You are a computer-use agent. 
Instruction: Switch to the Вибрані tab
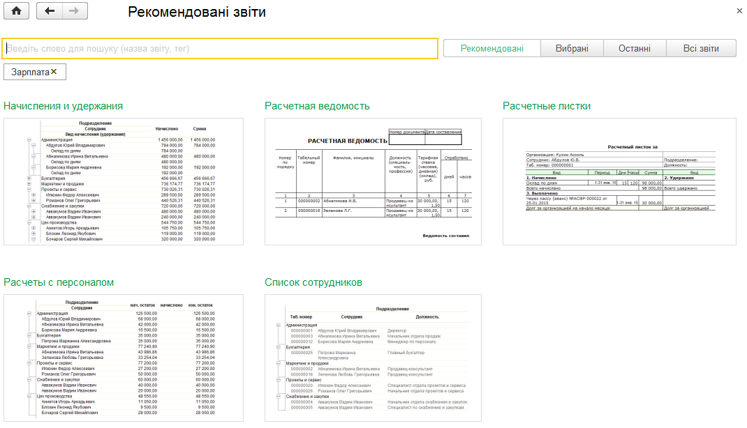click(572, 49)
